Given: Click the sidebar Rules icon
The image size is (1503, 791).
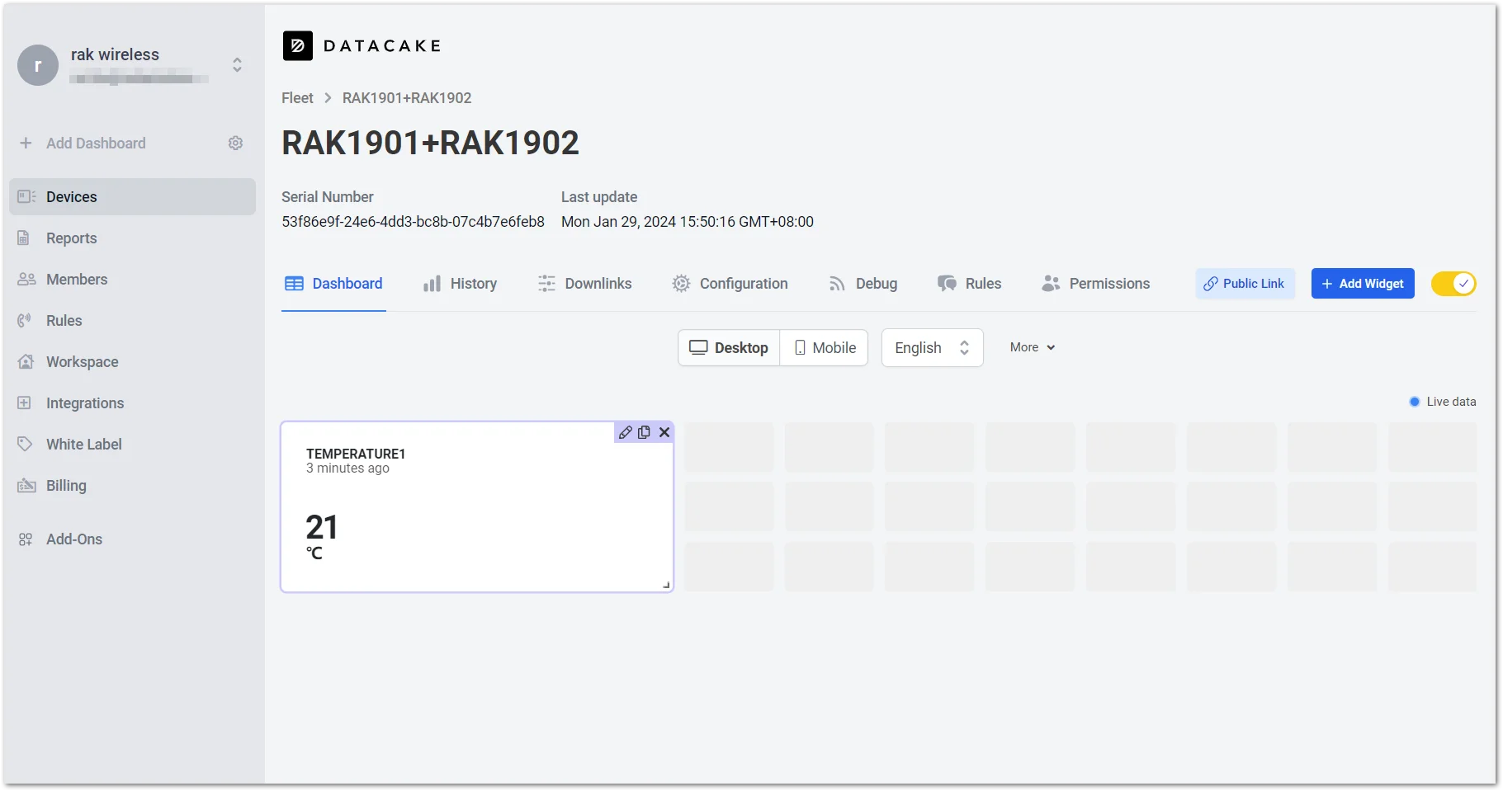Looking at the screenshot, I should pos(25,321).
